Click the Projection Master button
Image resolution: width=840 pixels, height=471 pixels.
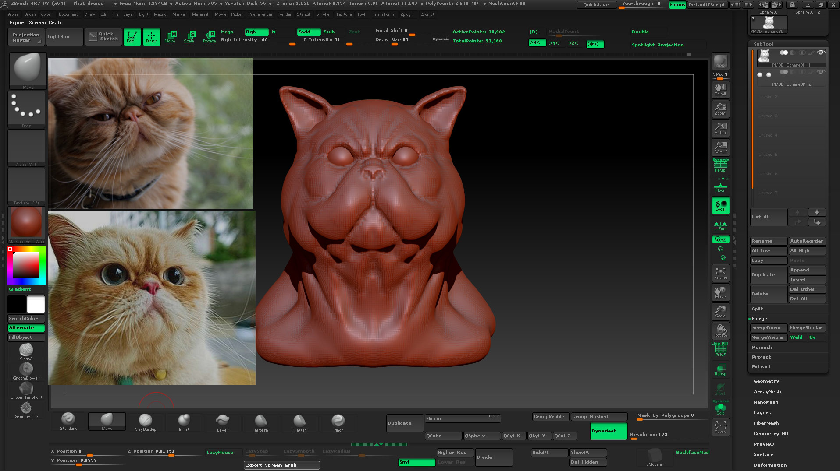[x=25, y=37]
